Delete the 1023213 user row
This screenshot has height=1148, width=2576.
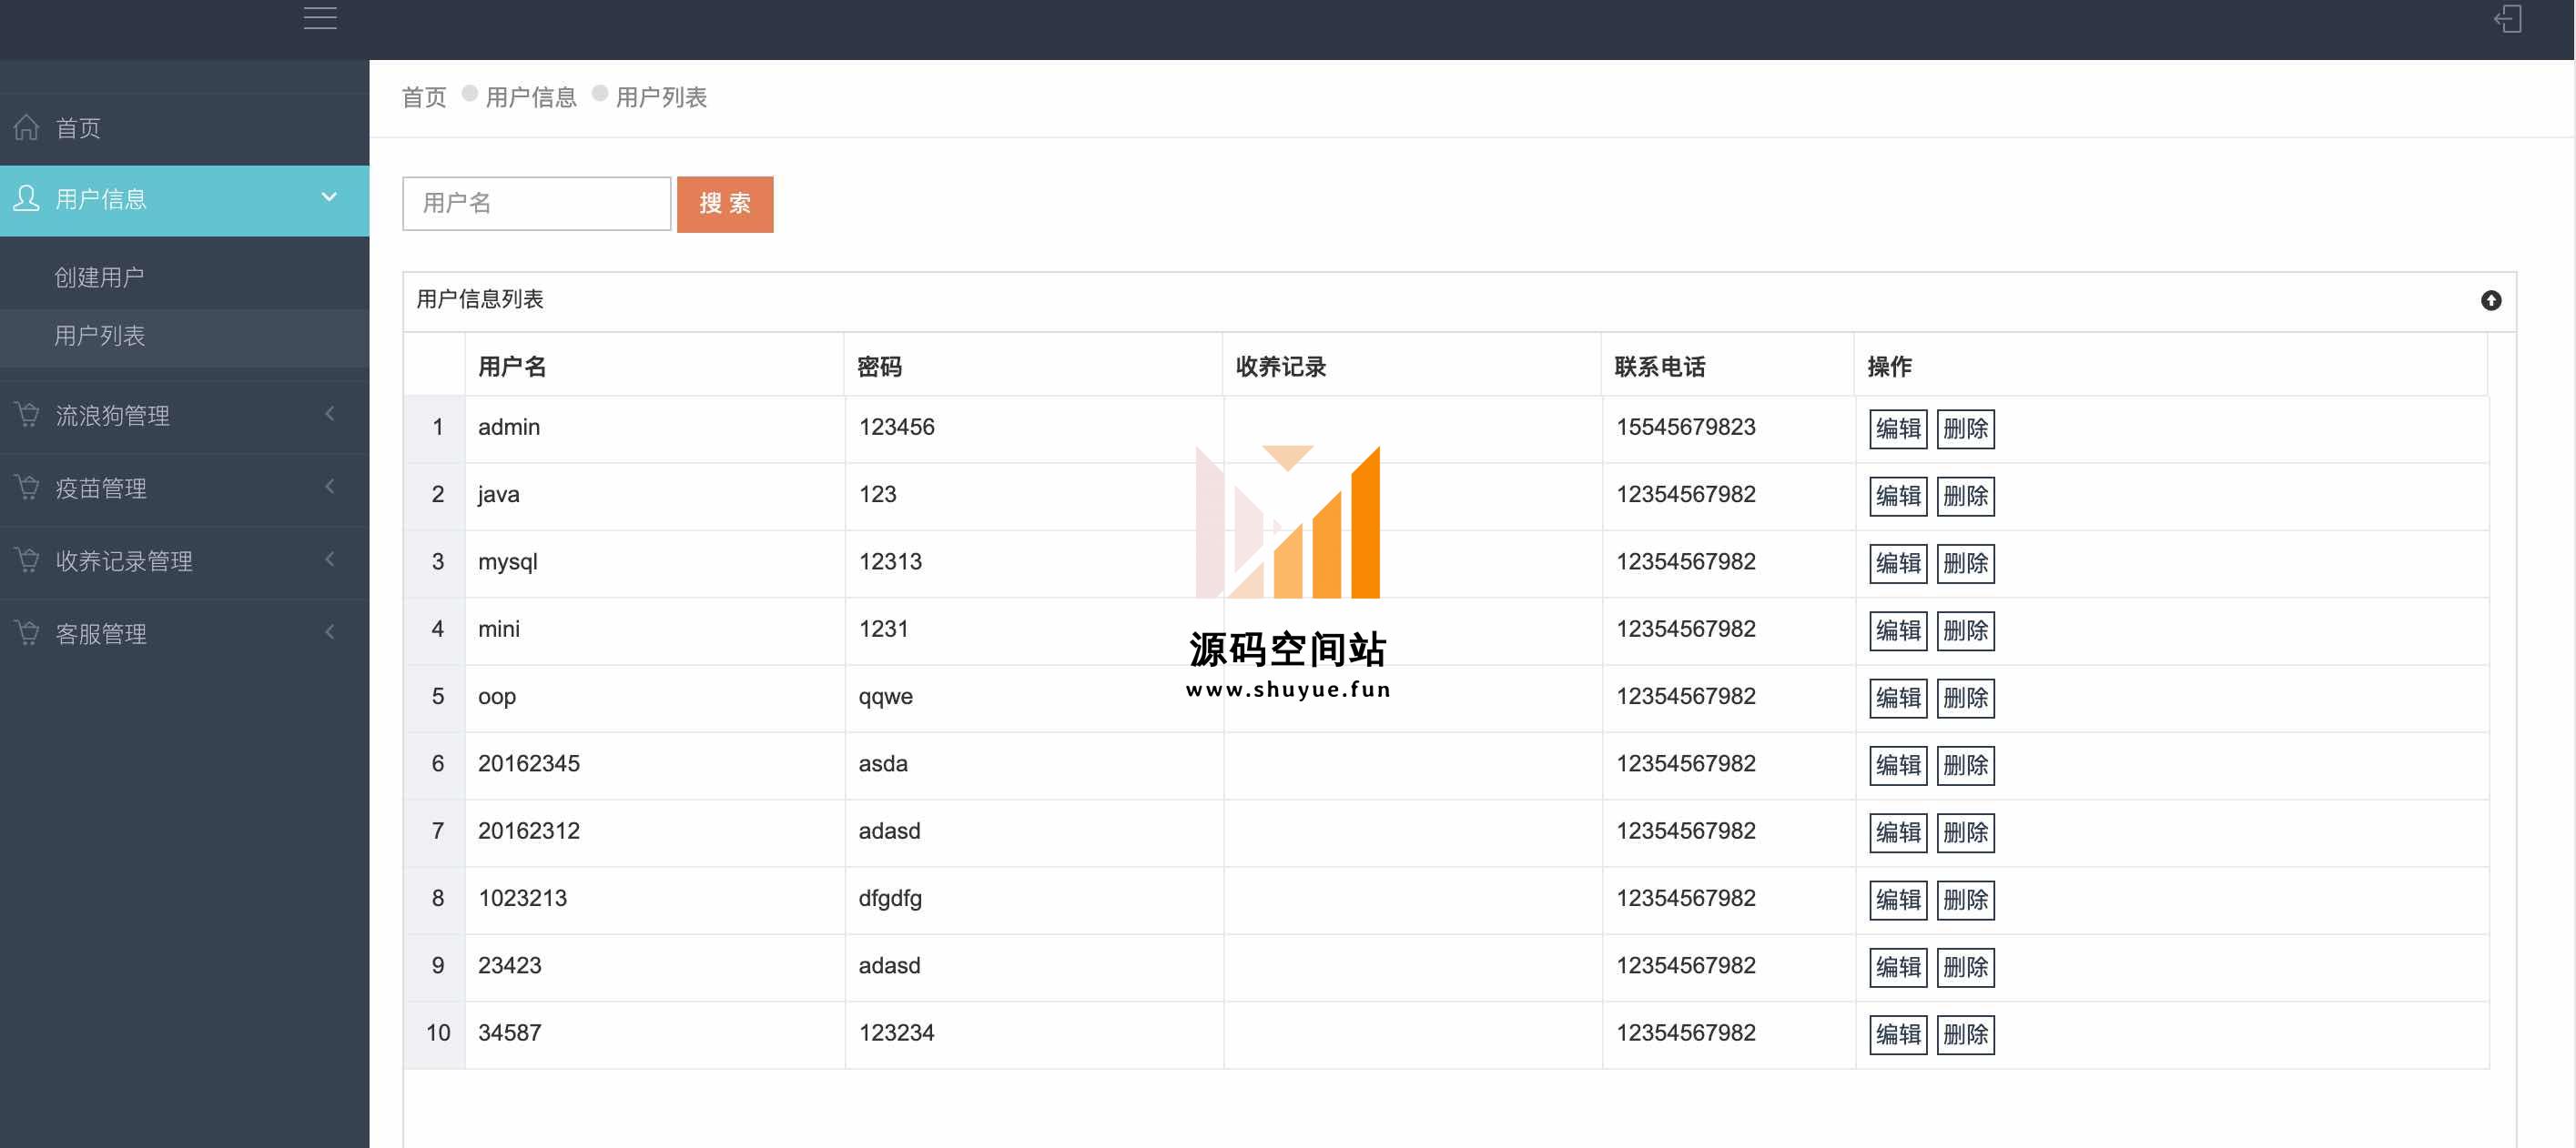(x=1966, y=901)
